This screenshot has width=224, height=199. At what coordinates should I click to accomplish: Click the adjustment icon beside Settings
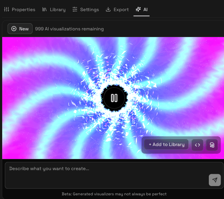75,9
